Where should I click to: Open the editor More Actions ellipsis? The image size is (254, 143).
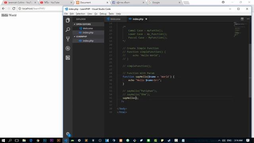(x=248, y=19)
